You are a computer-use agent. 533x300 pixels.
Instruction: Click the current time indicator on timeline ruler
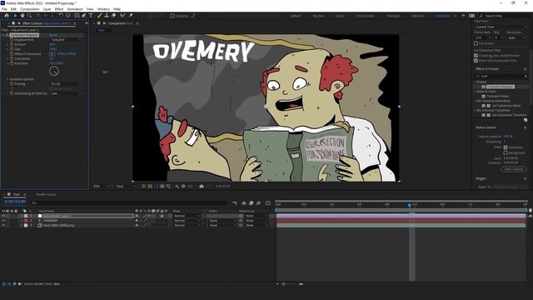[x=410, y=205]
